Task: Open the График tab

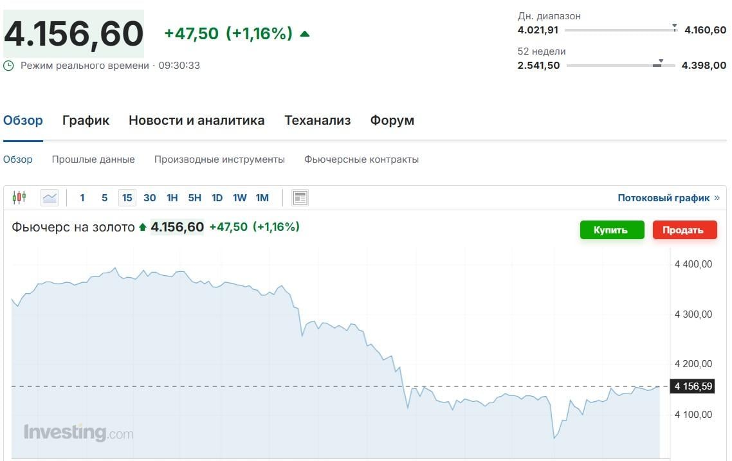Action: (86, 120)
